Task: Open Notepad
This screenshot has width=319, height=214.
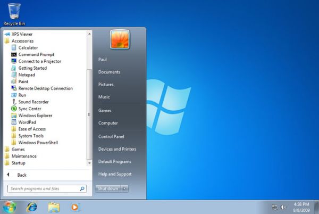Action: (26, 75)
